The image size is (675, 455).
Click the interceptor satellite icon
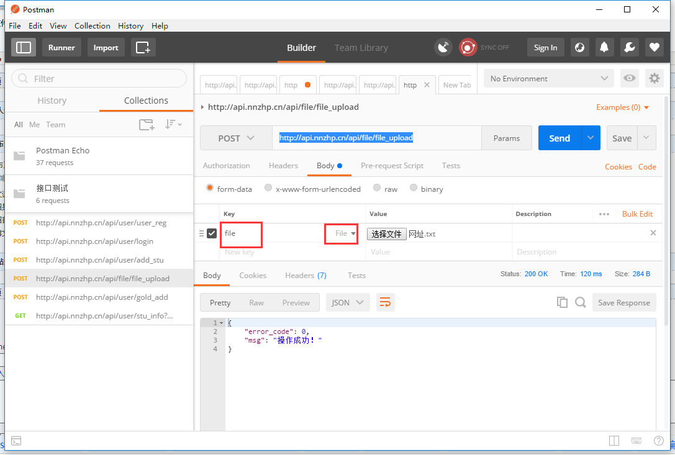pyautogui.click(x=443, y=47)
